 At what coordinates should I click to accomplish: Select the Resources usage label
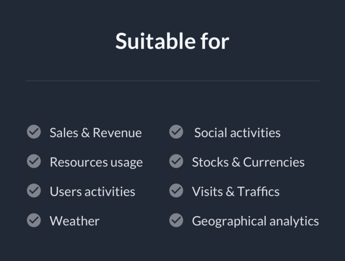[96, 162]
